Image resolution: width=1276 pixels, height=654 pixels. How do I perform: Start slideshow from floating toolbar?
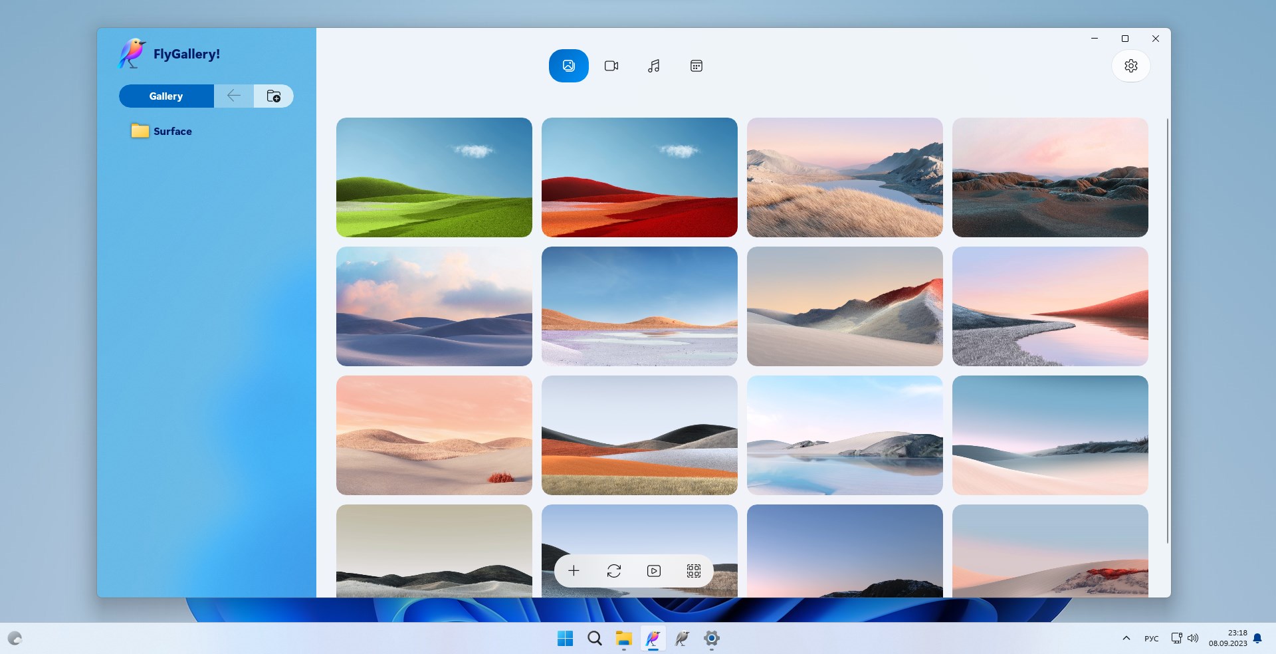654,570
